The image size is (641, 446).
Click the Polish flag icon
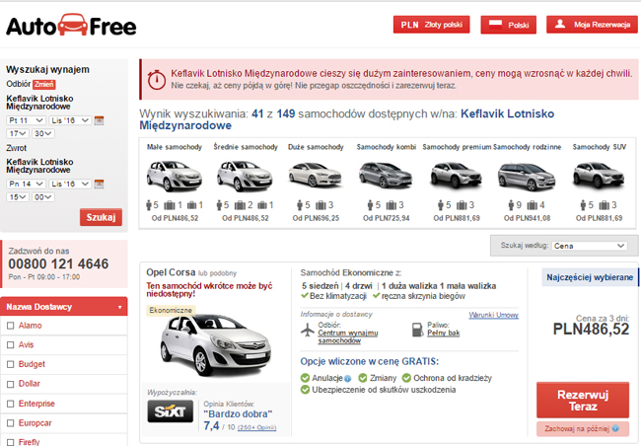(x=495, y=24)
